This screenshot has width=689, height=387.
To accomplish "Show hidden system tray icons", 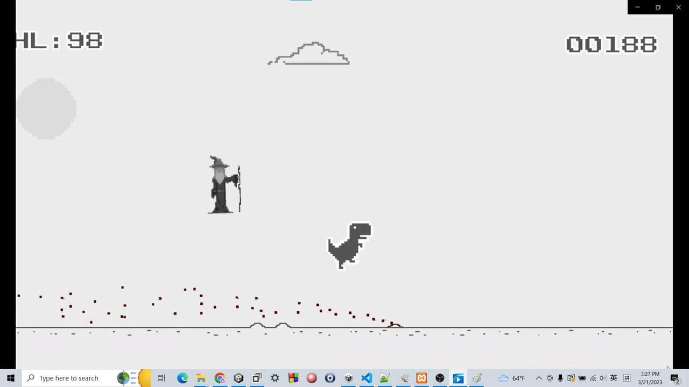I will [539, 378].
